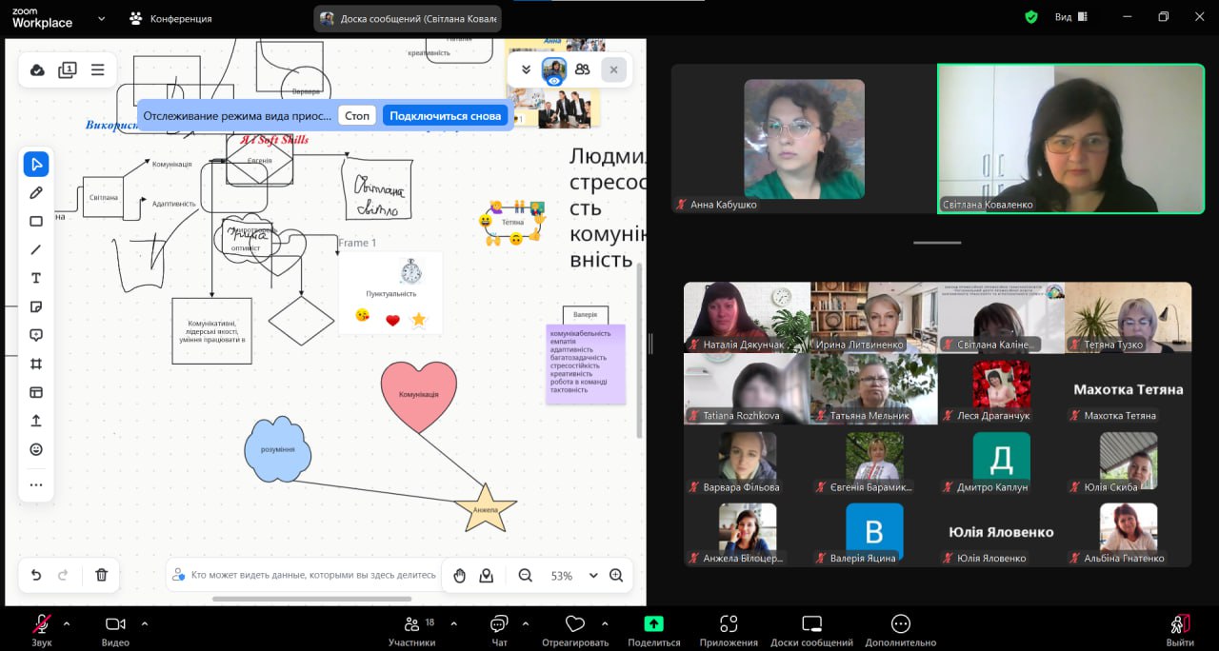Click the data sharing visibility notice

pyautogui.click(x=305, y=575)
